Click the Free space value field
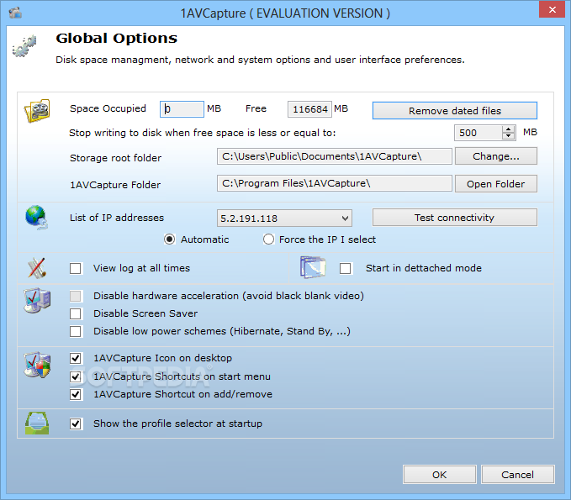571x500 pixels. [x=309, y=109]
